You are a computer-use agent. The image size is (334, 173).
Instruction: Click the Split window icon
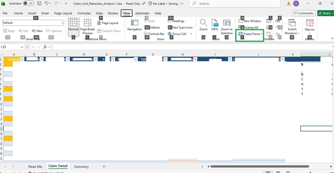269,21
